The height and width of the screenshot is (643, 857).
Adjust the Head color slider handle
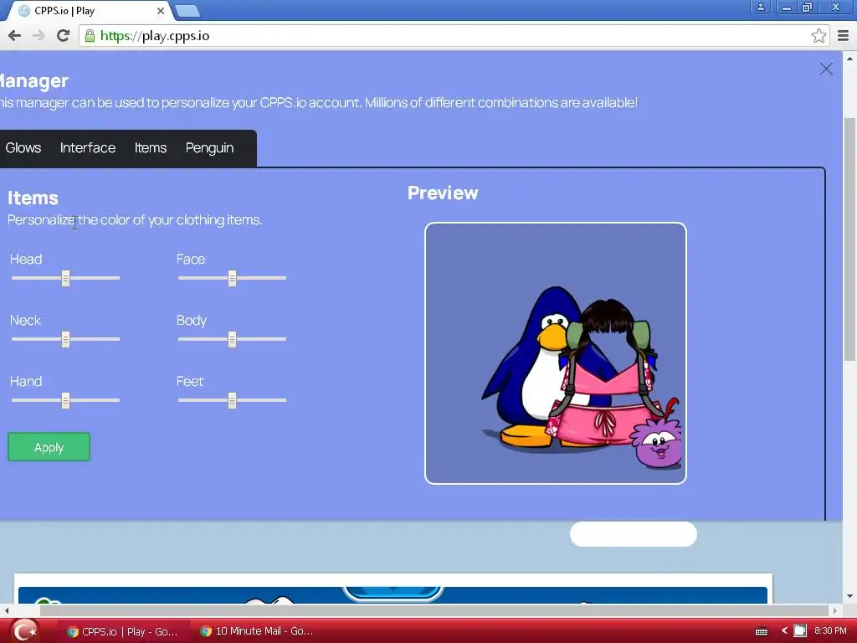coord(65,278)
